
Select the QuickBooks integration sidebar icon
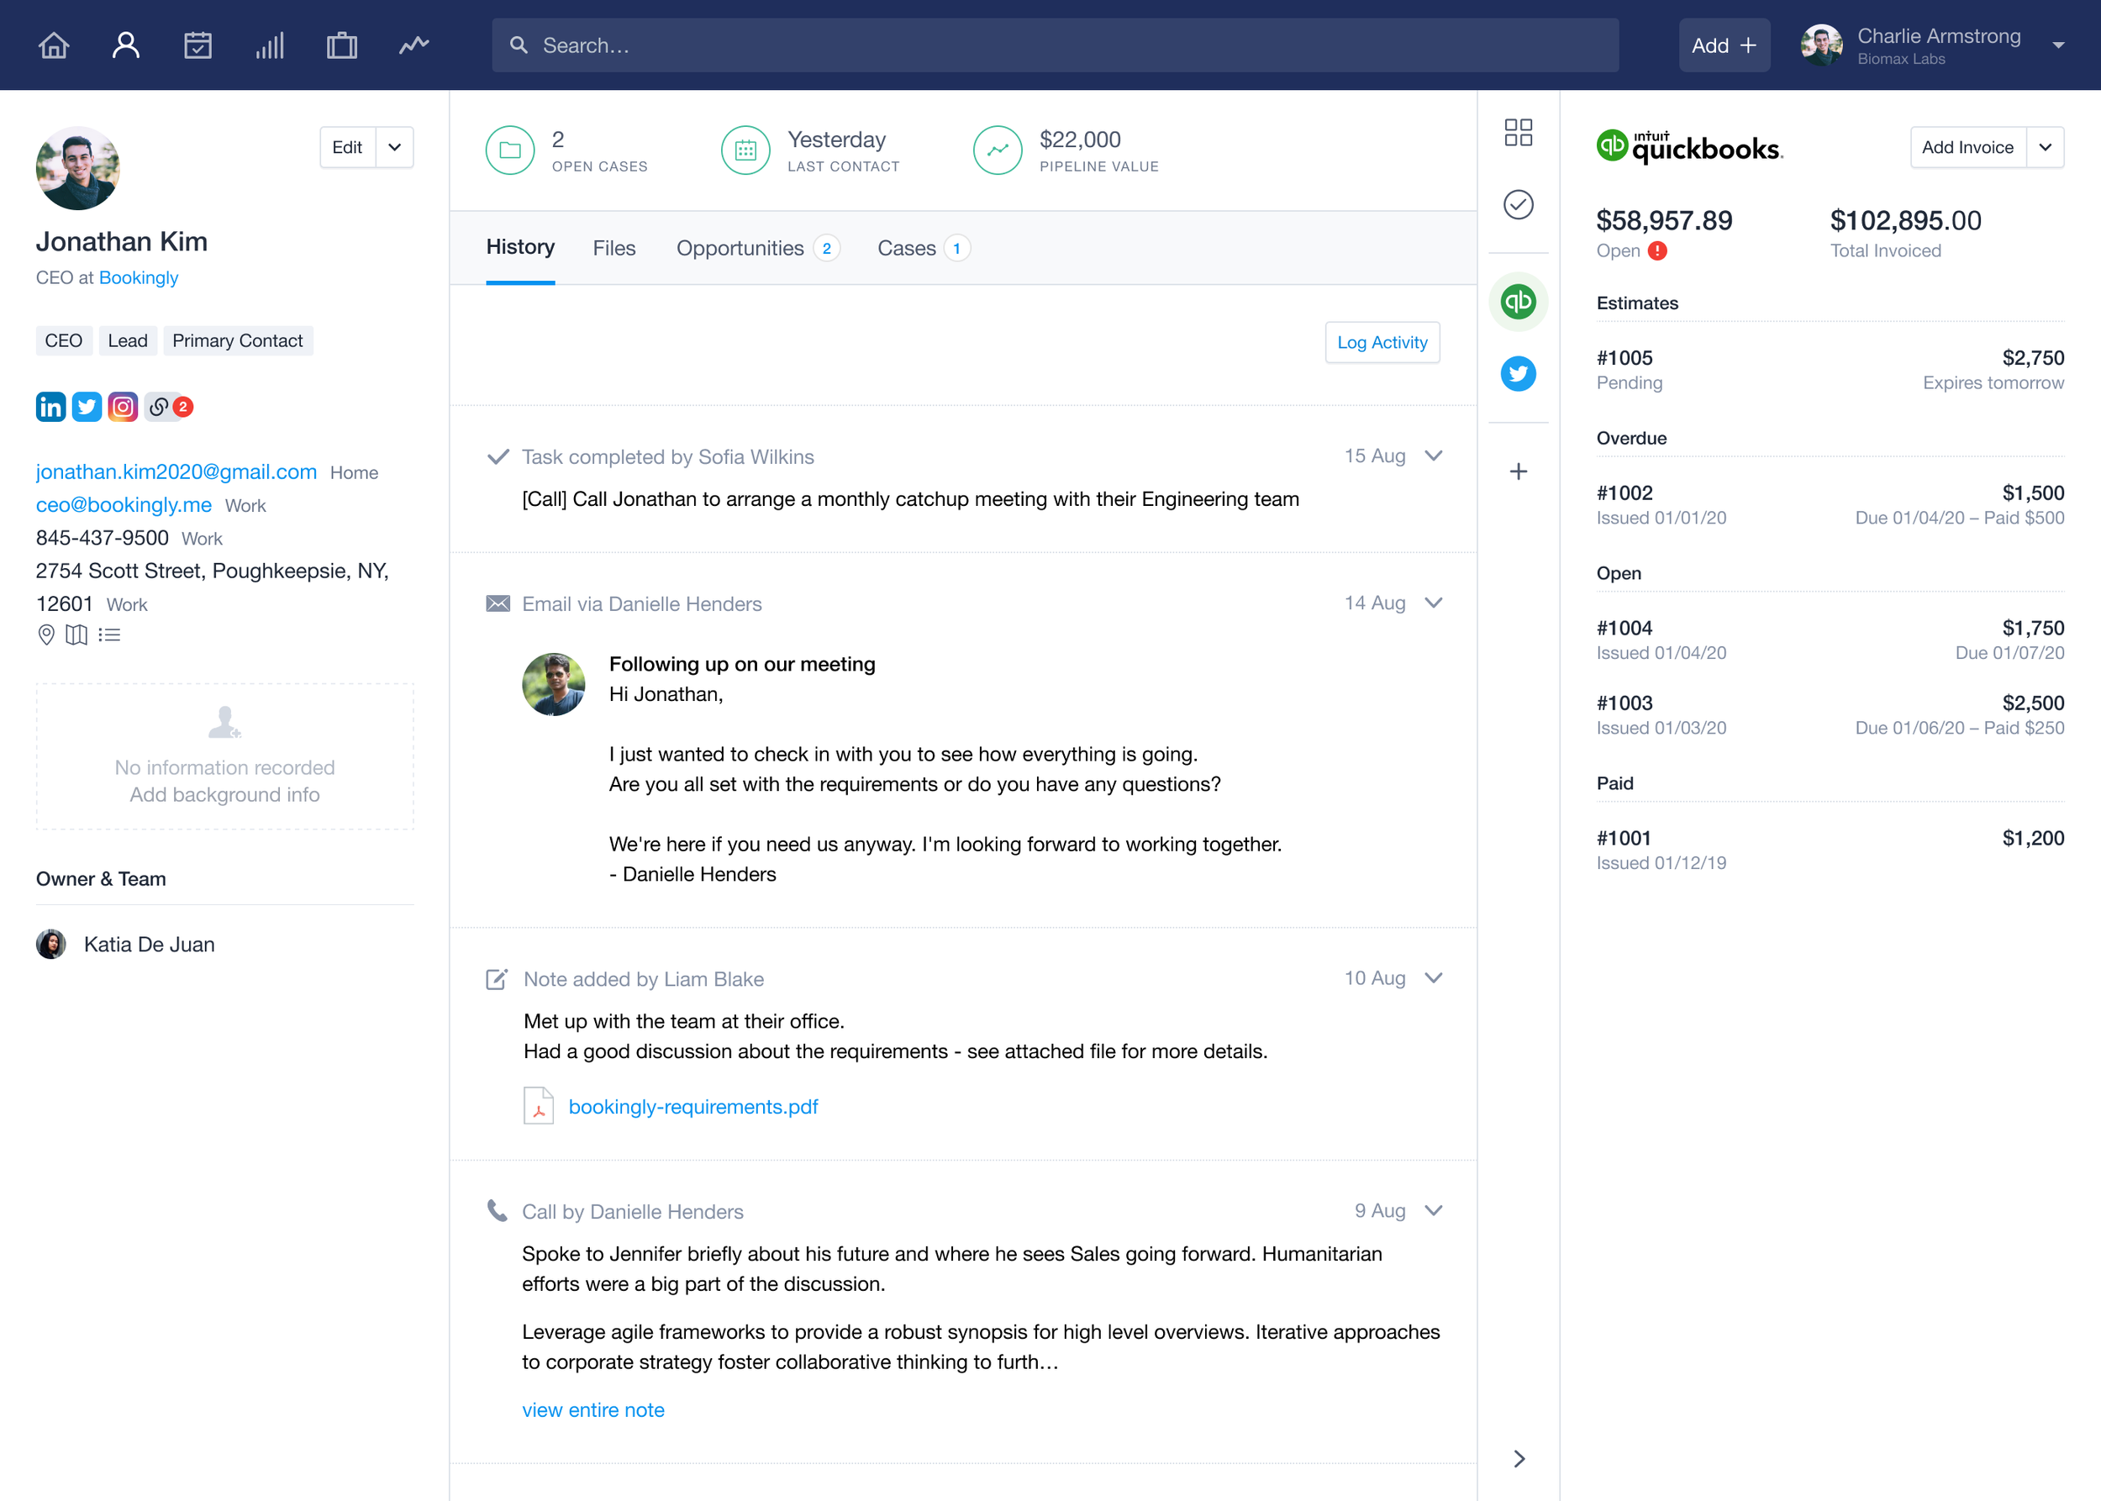[x=1518, y=302]
